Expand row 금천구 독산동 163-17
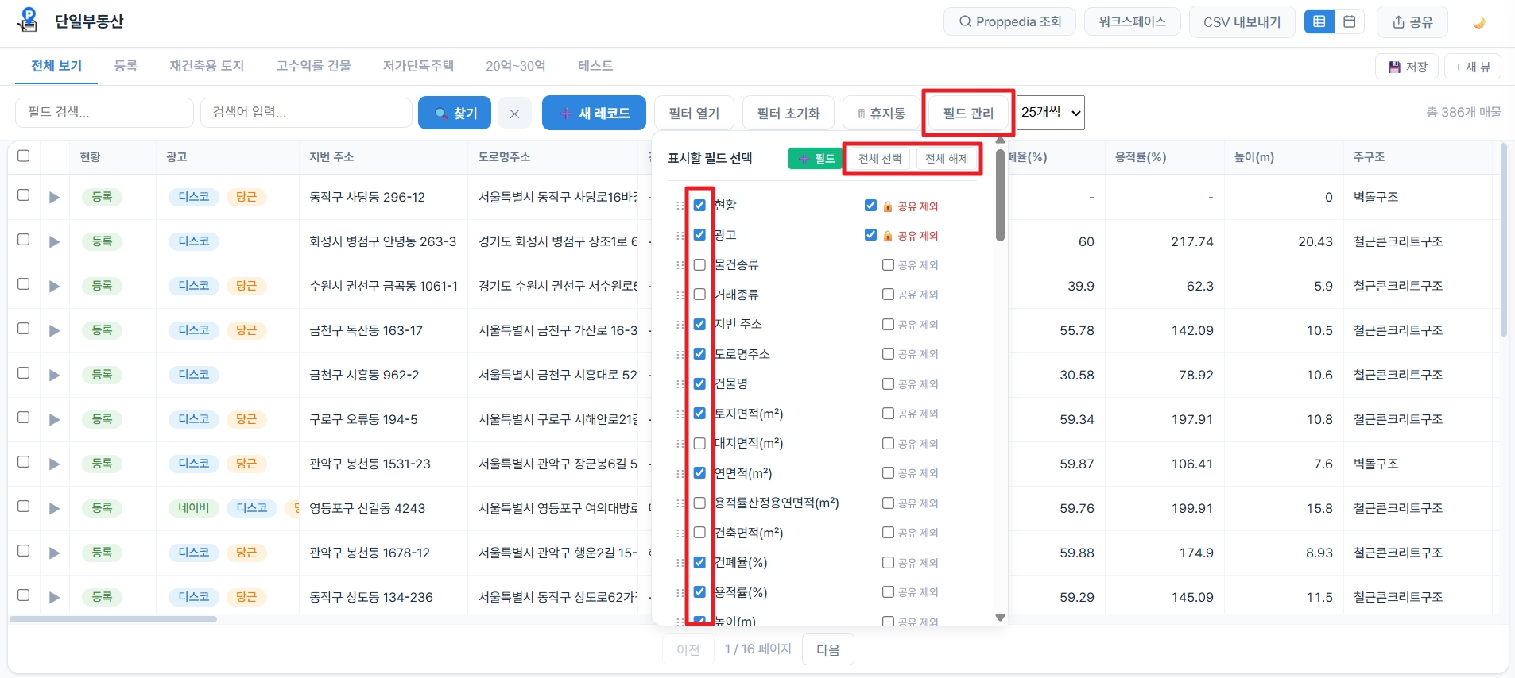The width and height of the screenshot is (1515, 678). coord(54,330)
